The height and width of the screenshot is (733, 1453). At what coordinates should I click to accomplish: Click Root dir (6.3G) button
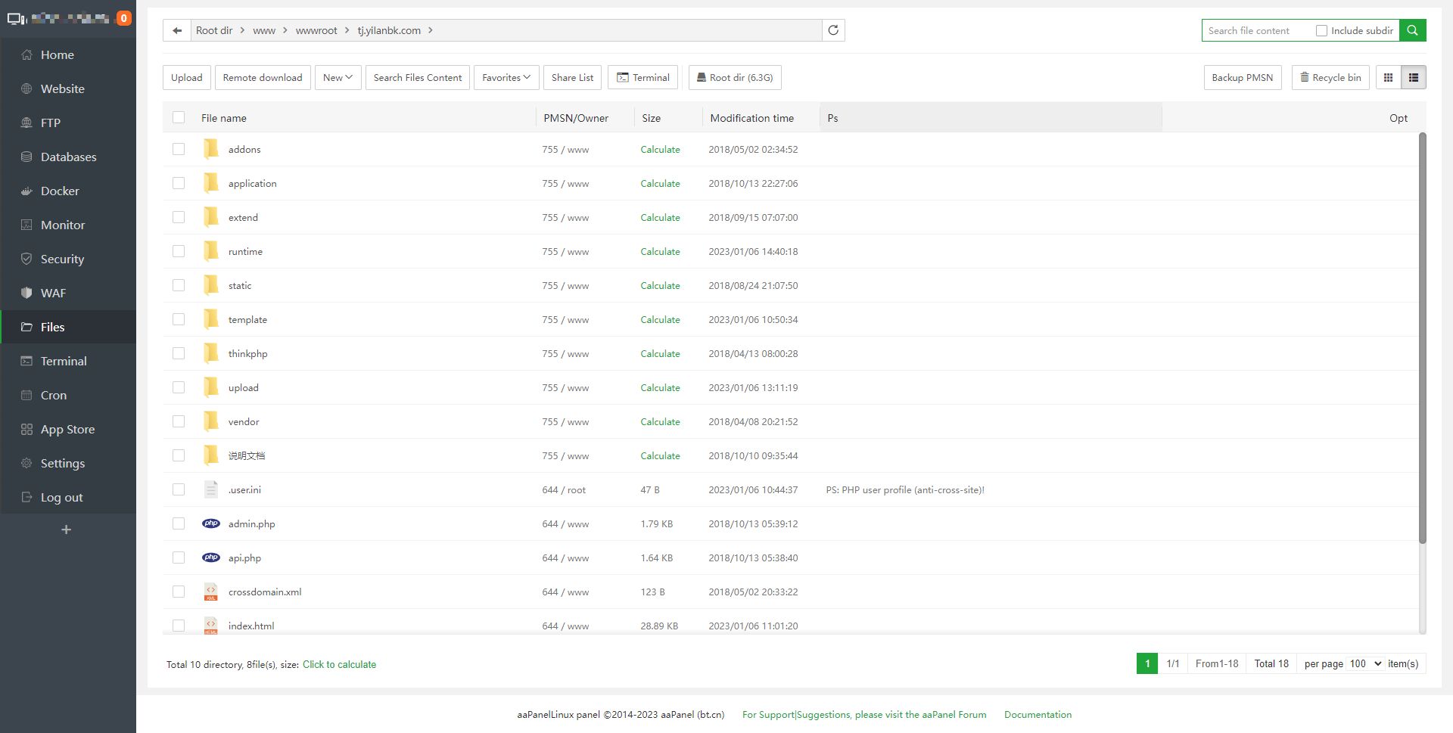[x=735, y=77]
